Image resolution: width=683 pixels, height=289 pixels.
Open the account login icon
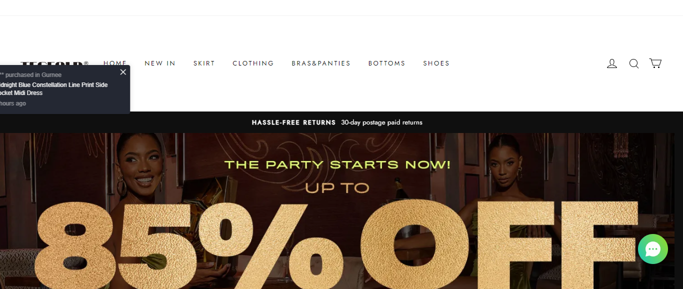pos(612,63)
